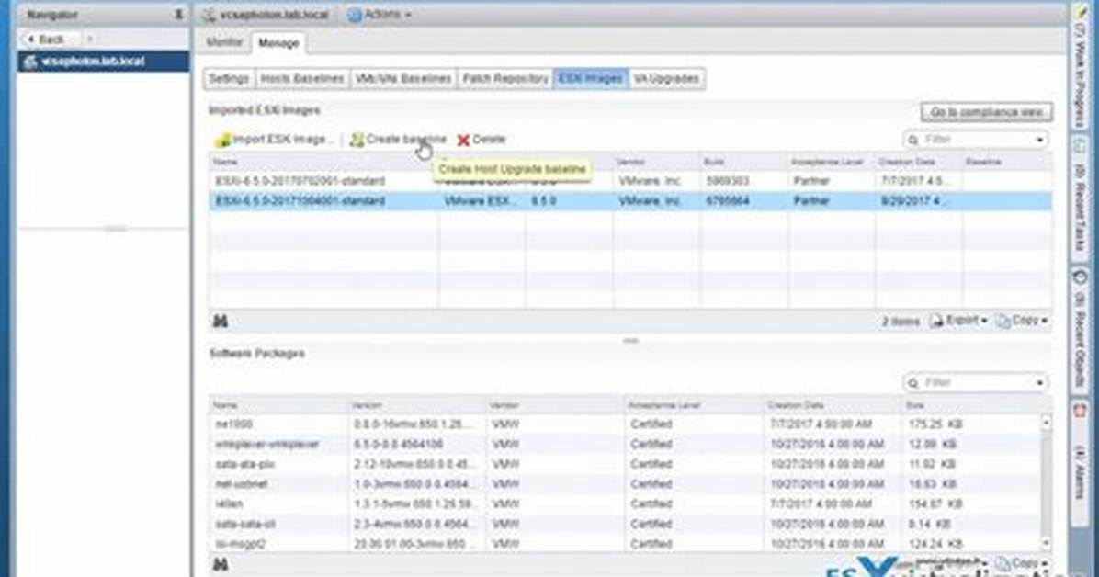This screenshot has height=577, width=1099.
Task: Click the magnifier in the images filter box
Action: click(x=913, y=141)
